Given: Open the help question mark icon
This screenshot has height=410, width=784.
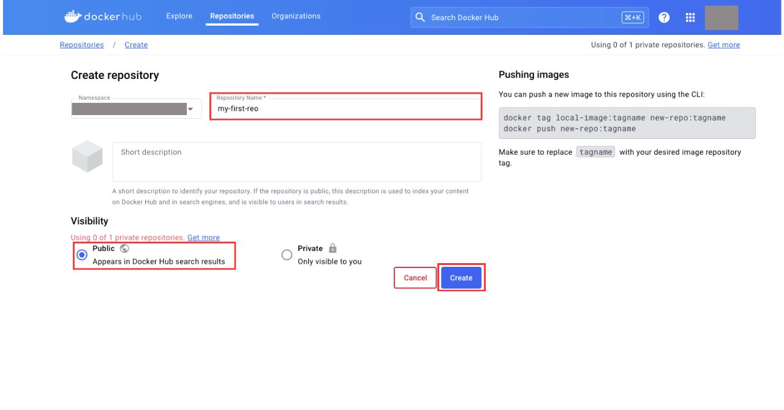Looking at the screenshot, I should pyautogui.click(x=664, y=17).
